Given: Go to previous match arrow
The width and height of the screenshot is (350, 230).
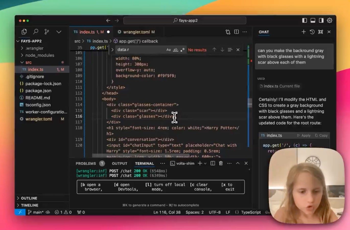Looking at the screenshot, I should tap(214, 50).
